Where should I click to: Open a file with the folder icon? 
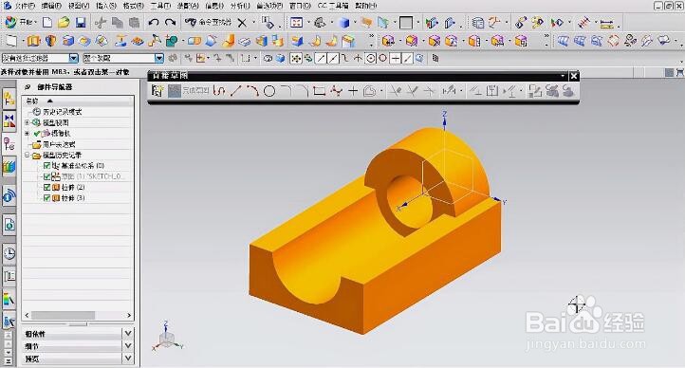tap(64, 23)
